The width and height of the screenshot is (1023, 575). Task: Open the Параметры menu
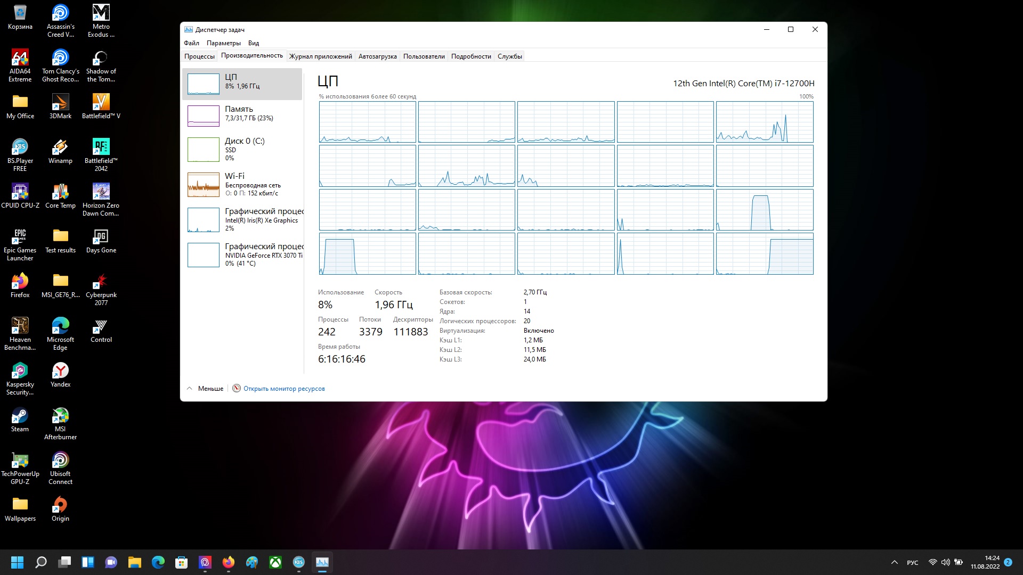click(223, 43)
